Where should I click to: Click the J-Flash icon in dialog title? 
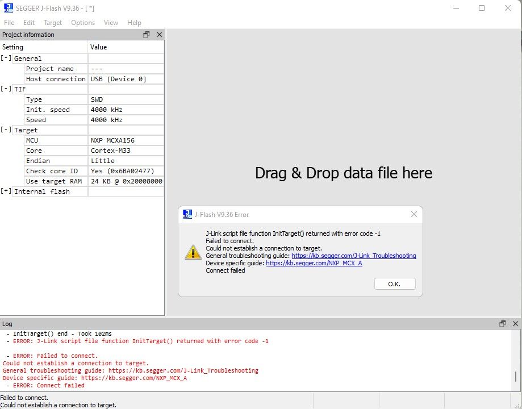coord(187,215)
